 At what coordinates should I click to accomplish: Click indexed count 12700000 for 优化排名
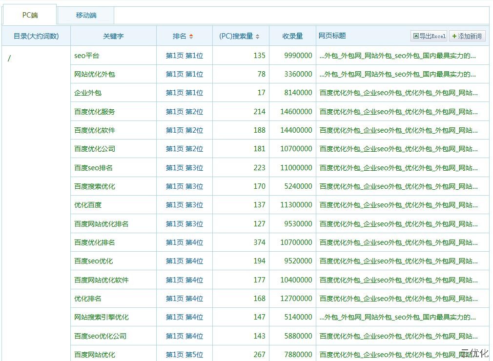tap(296, 299)
